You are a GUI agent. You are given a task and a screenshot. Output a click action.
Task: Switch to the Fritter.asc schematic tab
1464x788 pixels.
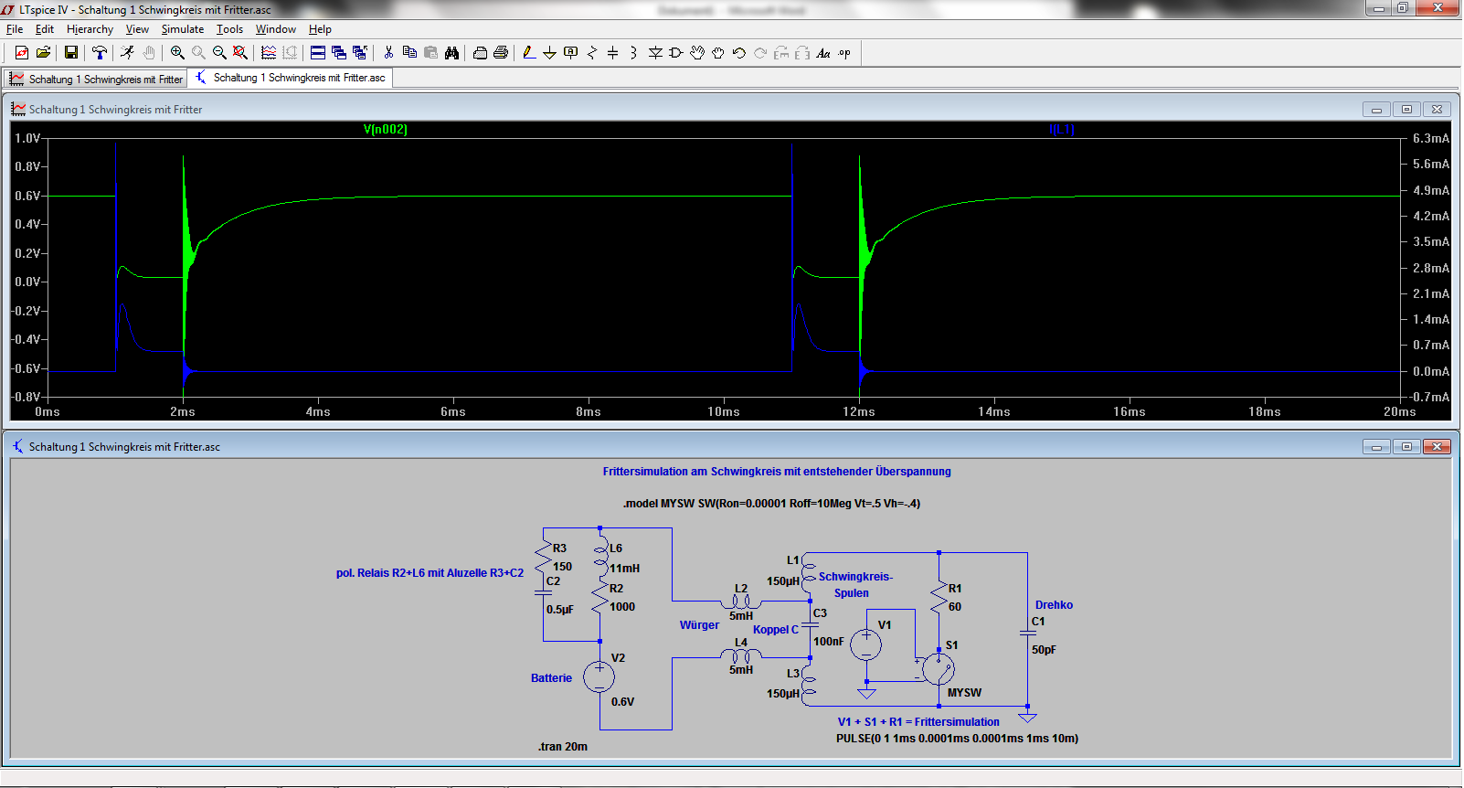pos(291,79)
